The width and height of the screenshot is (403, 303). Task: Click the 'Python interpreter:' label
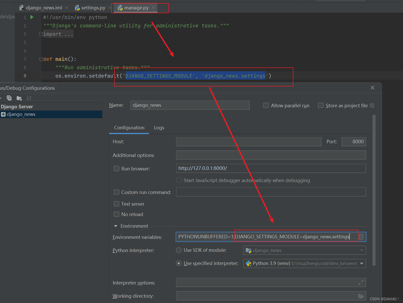(133, 250)
